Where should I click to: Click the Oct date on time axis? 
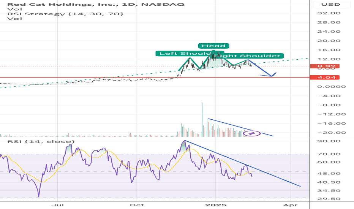(x=137, y=205)
